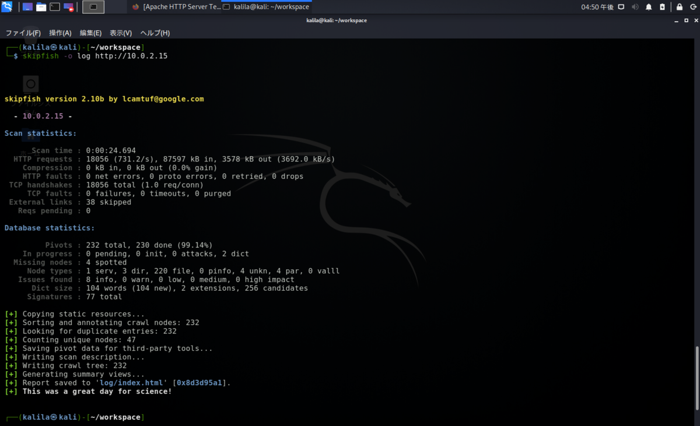Screen dimensions: 700x426
Task: Click the 04:50 clock in the panel
Action: point(596,7)
